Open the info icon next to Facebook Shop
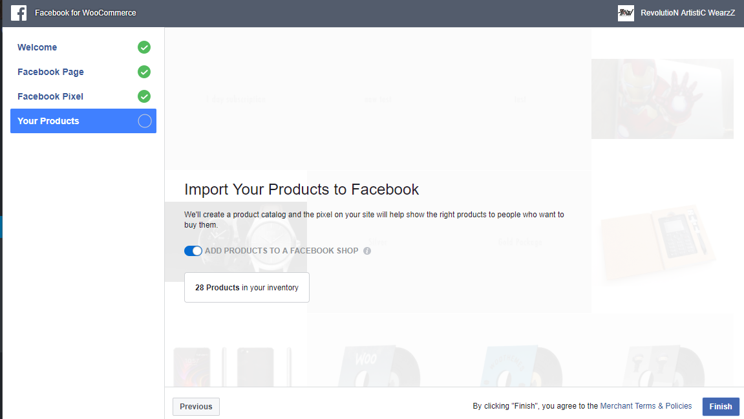Viewport: 744px width, 419px height. pyautogui.click(x=367, y=251)
